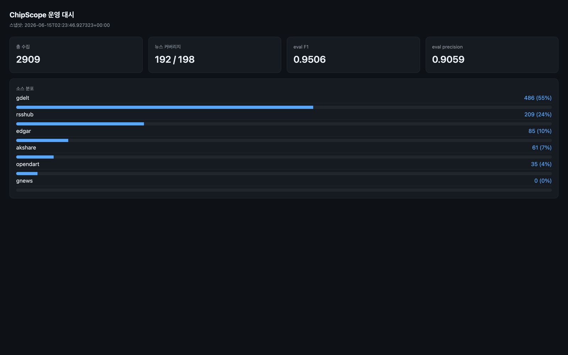Choose the opendart source label

28,164
